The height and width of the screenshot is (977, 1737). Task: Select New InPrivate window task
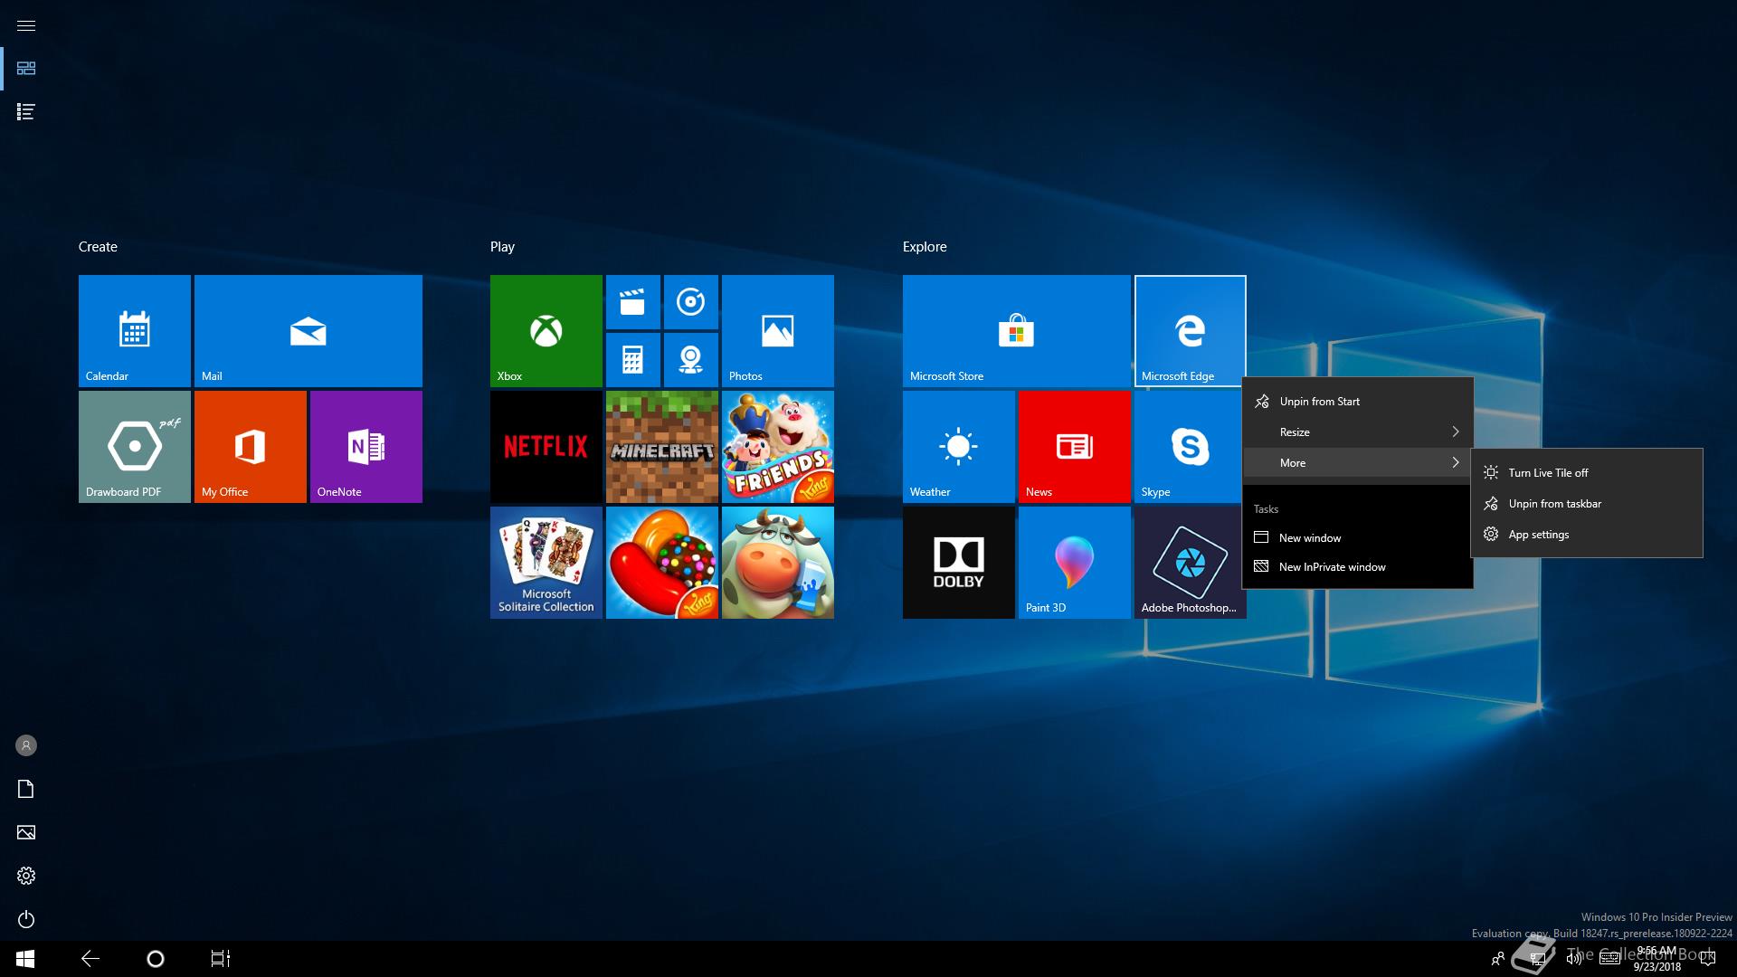(x=1358, y=567)
